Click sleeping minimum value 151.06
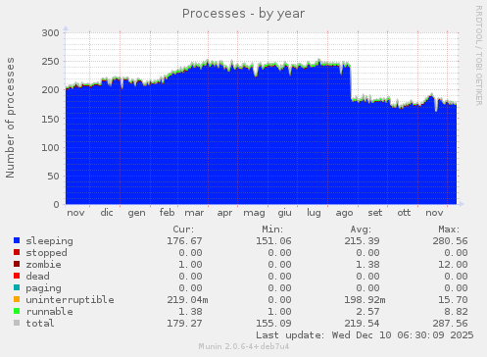 point(273,241)
